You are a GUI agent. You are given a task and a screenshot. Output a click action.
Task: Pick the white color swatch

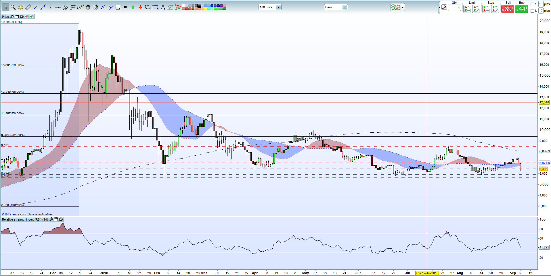[183, 6]
